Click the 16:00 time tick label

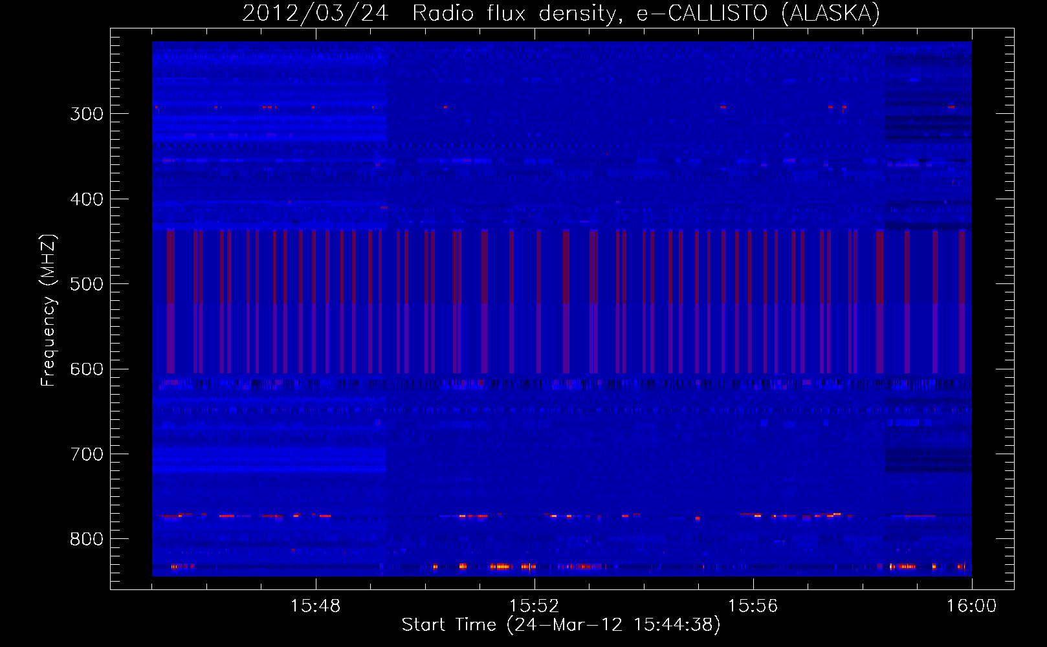click(971, 606)
